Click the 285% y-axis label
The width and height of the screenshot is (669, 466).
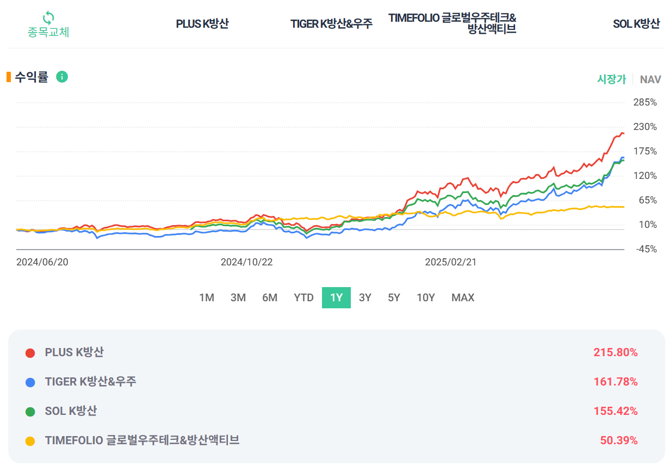(x=645, y=102)
